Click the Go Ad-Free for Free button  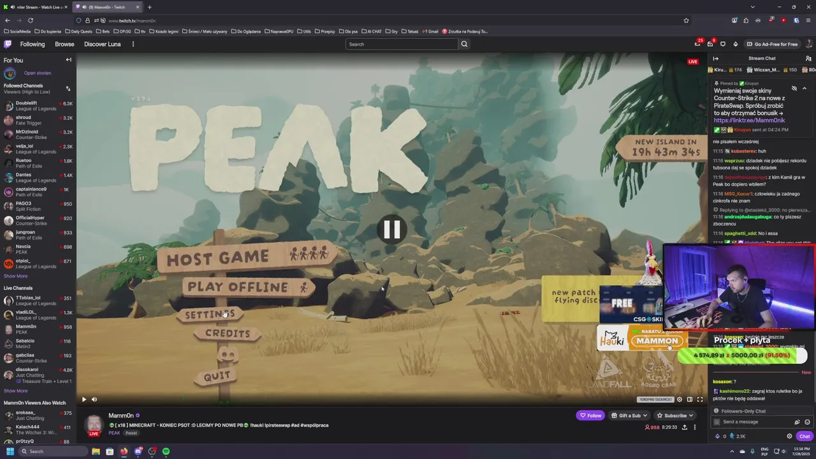pyautogui.click(x=773, y=44)
